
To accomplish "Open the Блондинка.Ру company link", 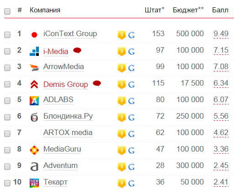I will click(68, 116).
